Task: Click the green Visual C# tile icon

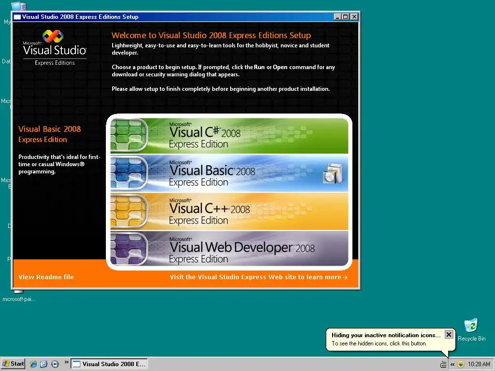Action: point(129,135)
